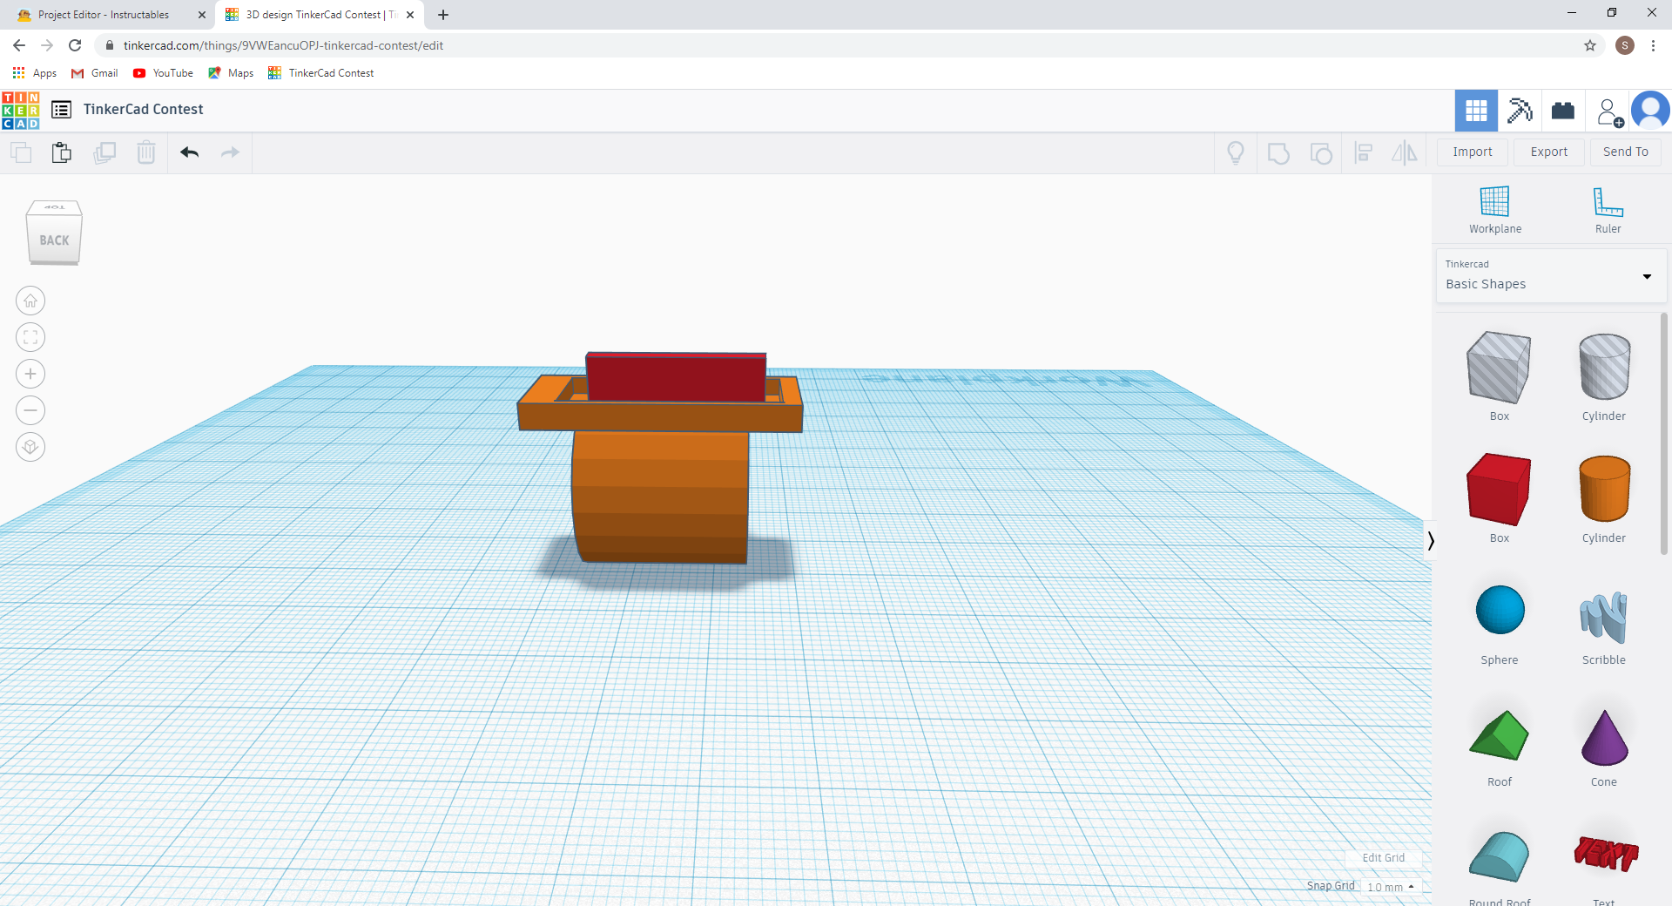Switch to orthographic view cube icon
The width and height of the screenshot is (1672, 906).
point(30,447)
